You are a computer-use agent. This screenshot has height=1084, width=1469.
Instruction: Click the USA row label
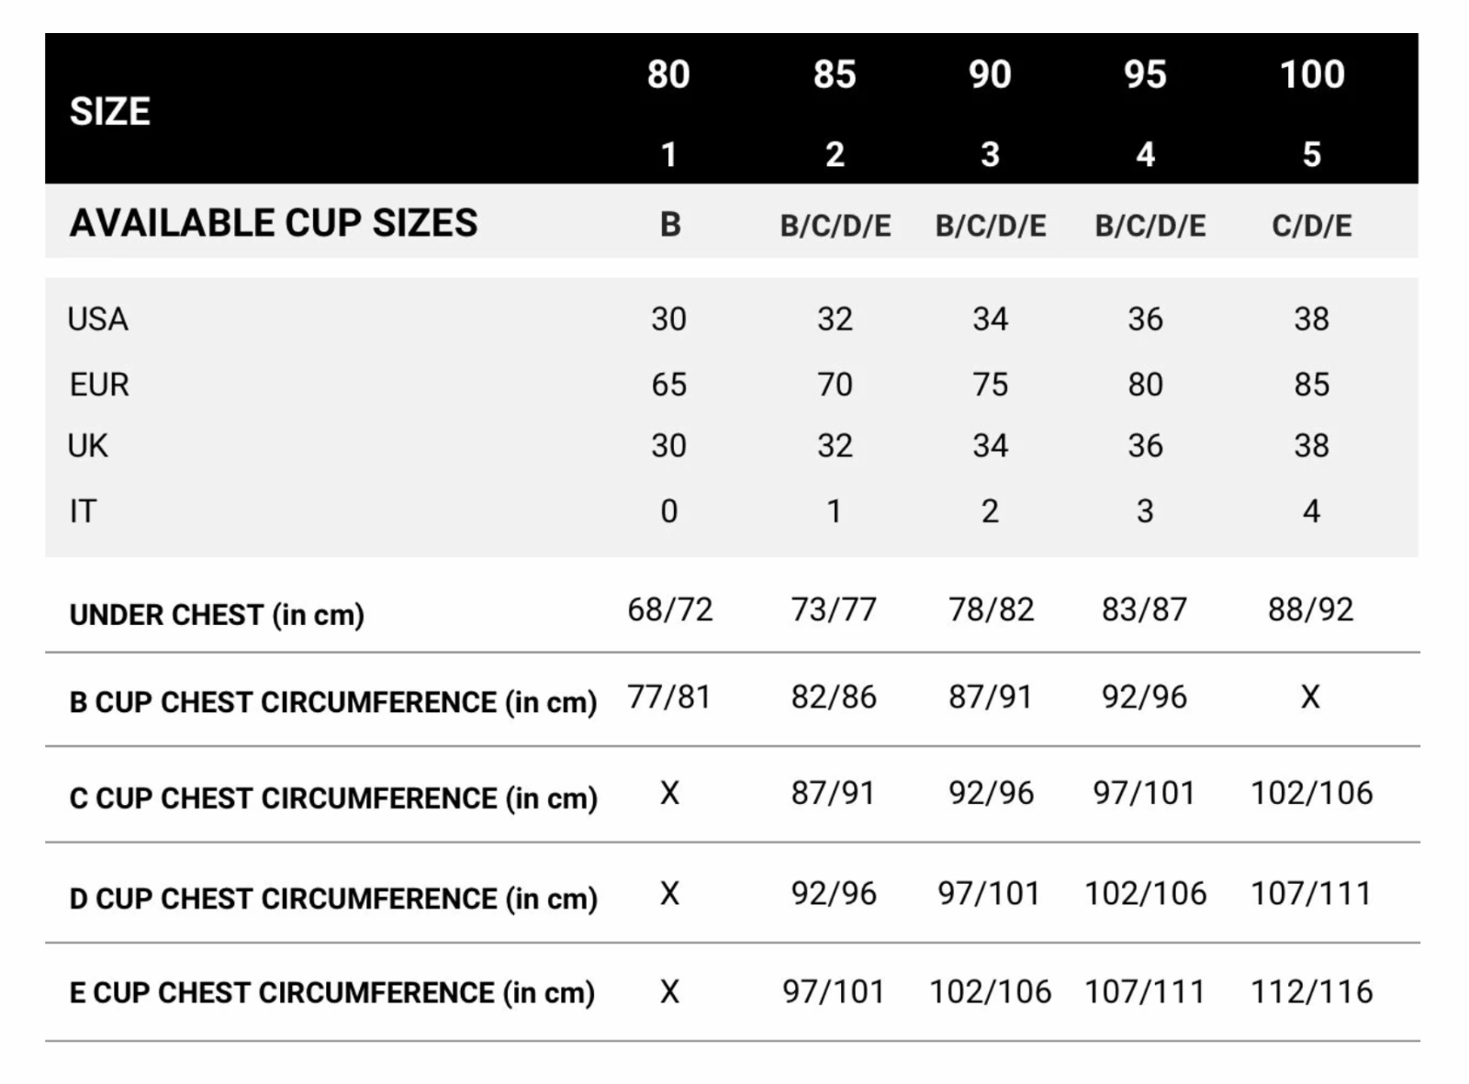97,319
